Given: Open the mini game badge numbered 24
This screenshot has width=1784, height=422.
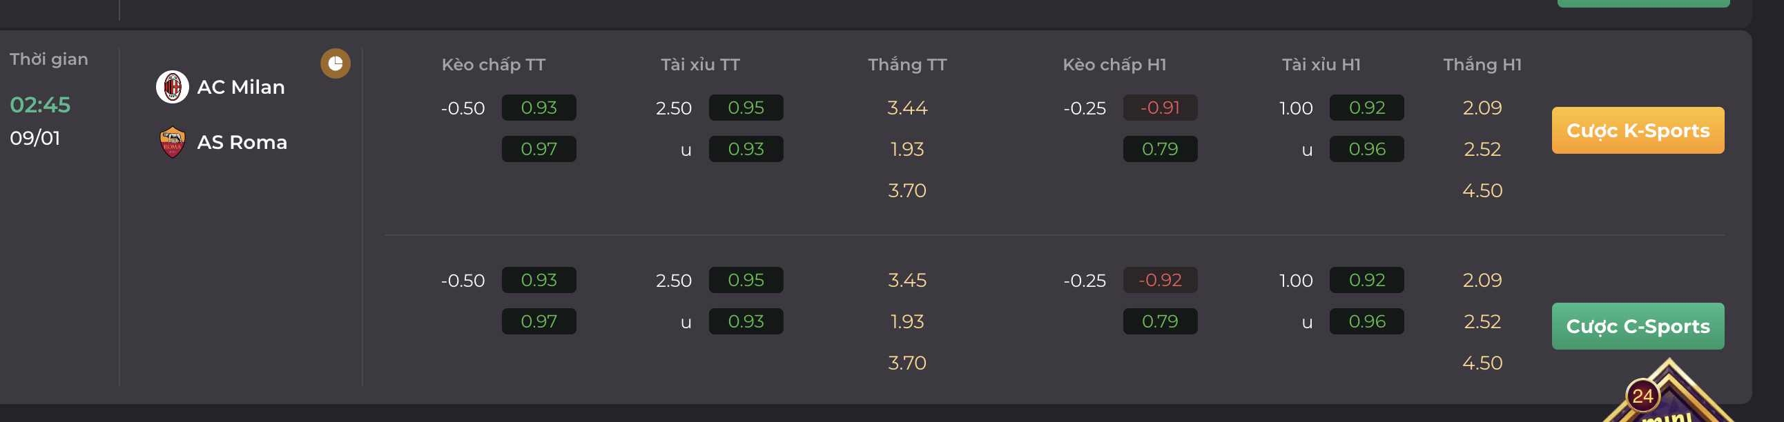Looking at the screenshot, I should (x=1642, y=396).
